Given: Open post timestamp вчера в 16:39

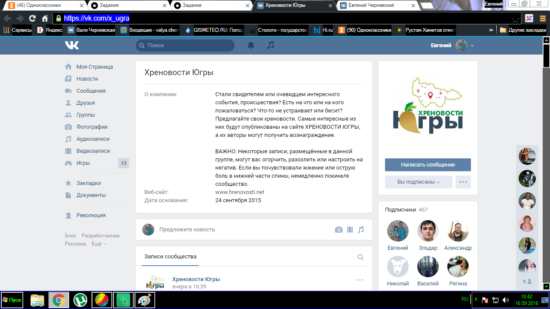Looking at the screenshot, I should pos(189,287).
